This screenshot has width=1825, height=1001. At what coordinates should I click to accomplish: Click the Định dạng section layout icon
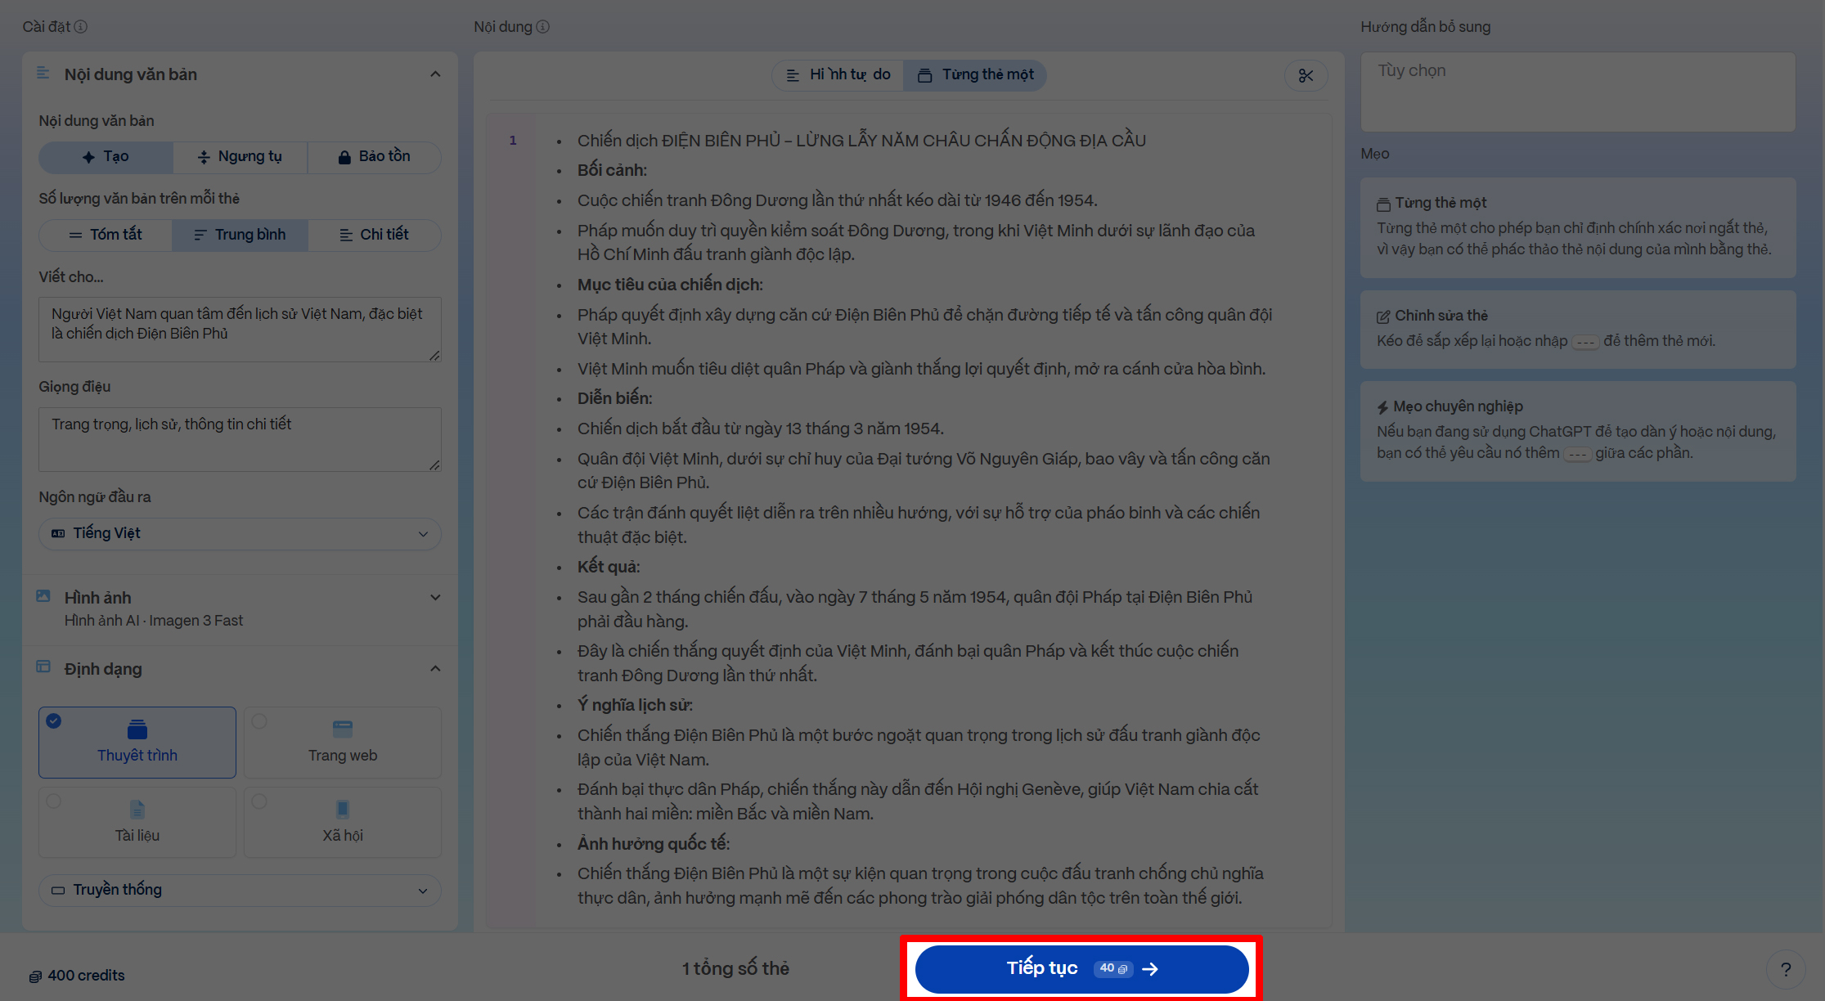43,668
